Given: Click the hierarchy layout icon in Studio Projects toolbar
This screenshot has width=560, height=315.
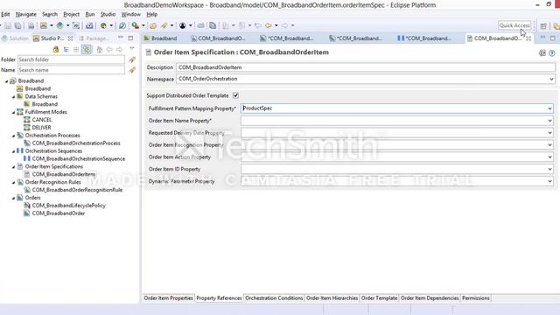Looking at the screenshot, I should click(66, 49).
